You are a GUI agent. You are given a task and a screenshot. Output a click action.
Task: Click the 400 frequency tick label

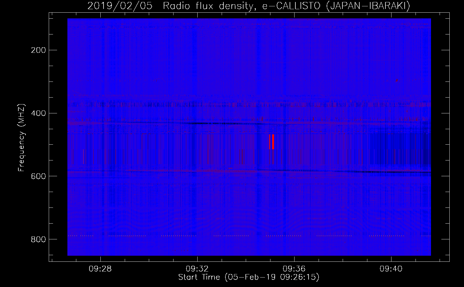pyautogui.click(x=38, y=113)
